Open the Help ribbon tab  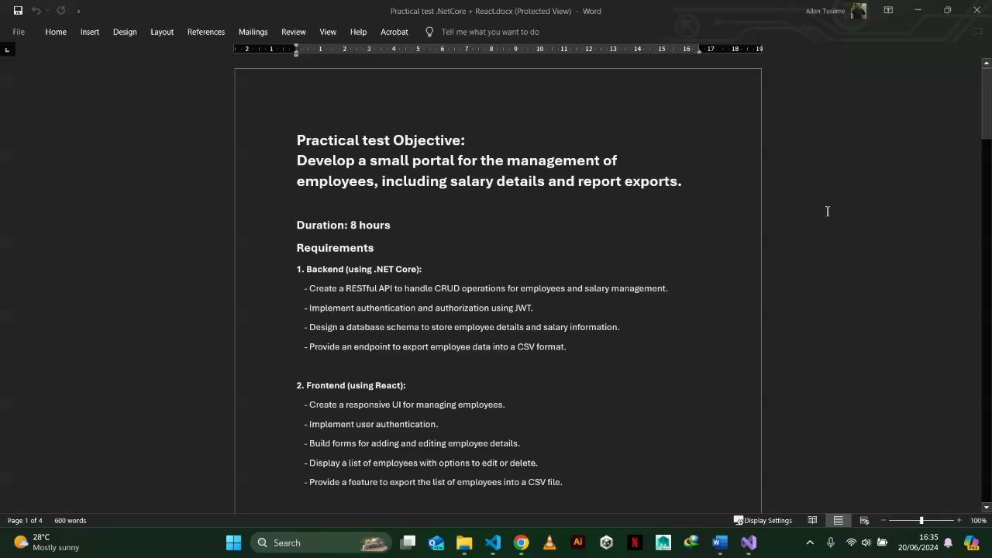tap(358, 32)
